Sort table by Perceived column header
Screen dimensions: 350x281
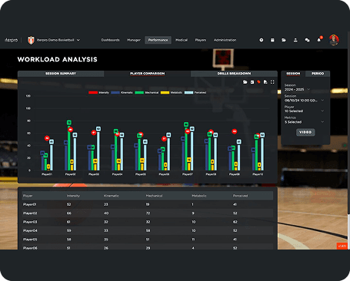pos(240,196)
